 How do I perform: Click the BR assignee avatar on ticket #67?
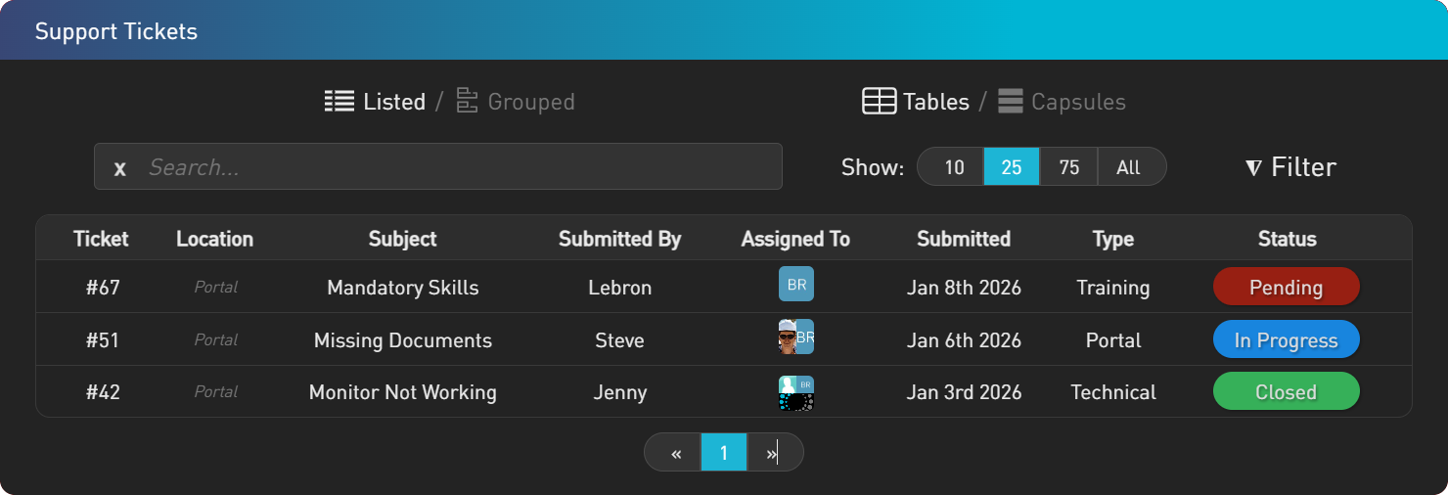coord(795,285)
